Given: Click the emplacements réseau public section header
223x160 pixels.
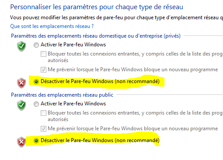Looking at the screenshot, I should 62,95.
